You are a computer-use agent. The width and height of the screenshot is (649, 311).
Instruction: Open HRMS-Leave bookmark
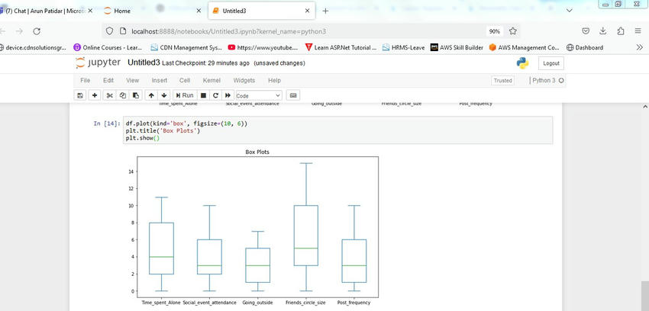tap(404, 47)
